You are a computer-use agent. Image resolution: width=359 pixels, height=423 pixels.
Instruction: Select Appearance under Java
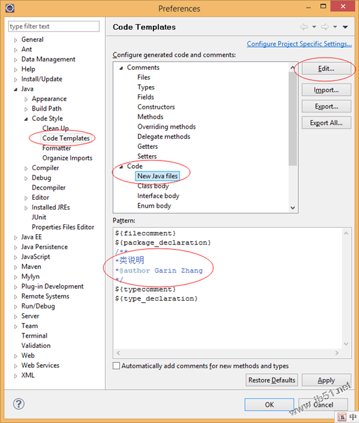(x=49, y=99)
